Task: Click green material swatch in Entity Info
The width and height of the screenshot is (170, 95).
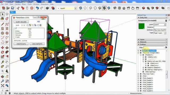Action: pyautogui.click(x=142, y=26)
